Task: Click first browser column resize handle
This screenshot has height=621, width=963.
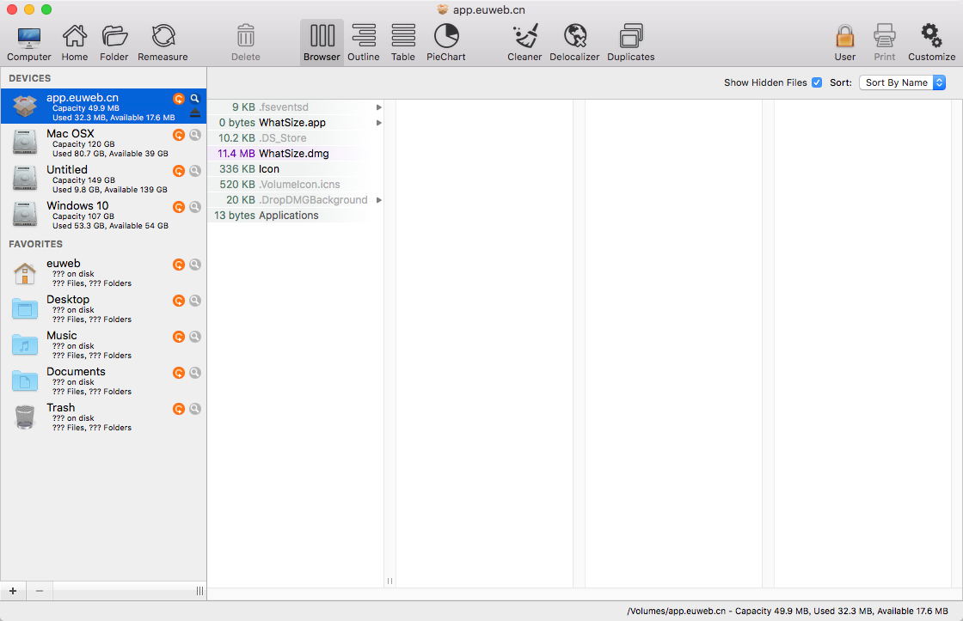Action: [x=390, y=581]
